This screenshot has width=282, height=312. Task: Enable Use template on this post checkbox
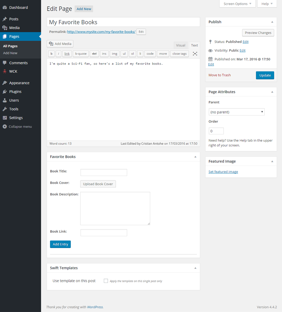[x=106, y=281]
